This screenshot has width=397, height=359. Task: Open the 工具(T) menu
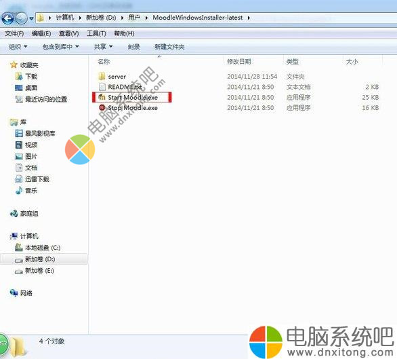tap(96, 33)
